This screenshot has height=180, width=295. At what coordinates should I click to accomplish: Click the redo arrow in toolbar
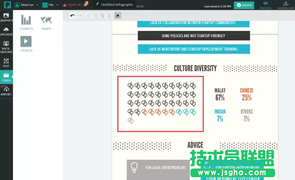80,15
